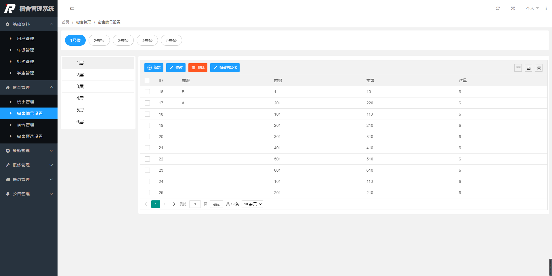
Task: Check the row with ID 21
Action: pos(147,148)
